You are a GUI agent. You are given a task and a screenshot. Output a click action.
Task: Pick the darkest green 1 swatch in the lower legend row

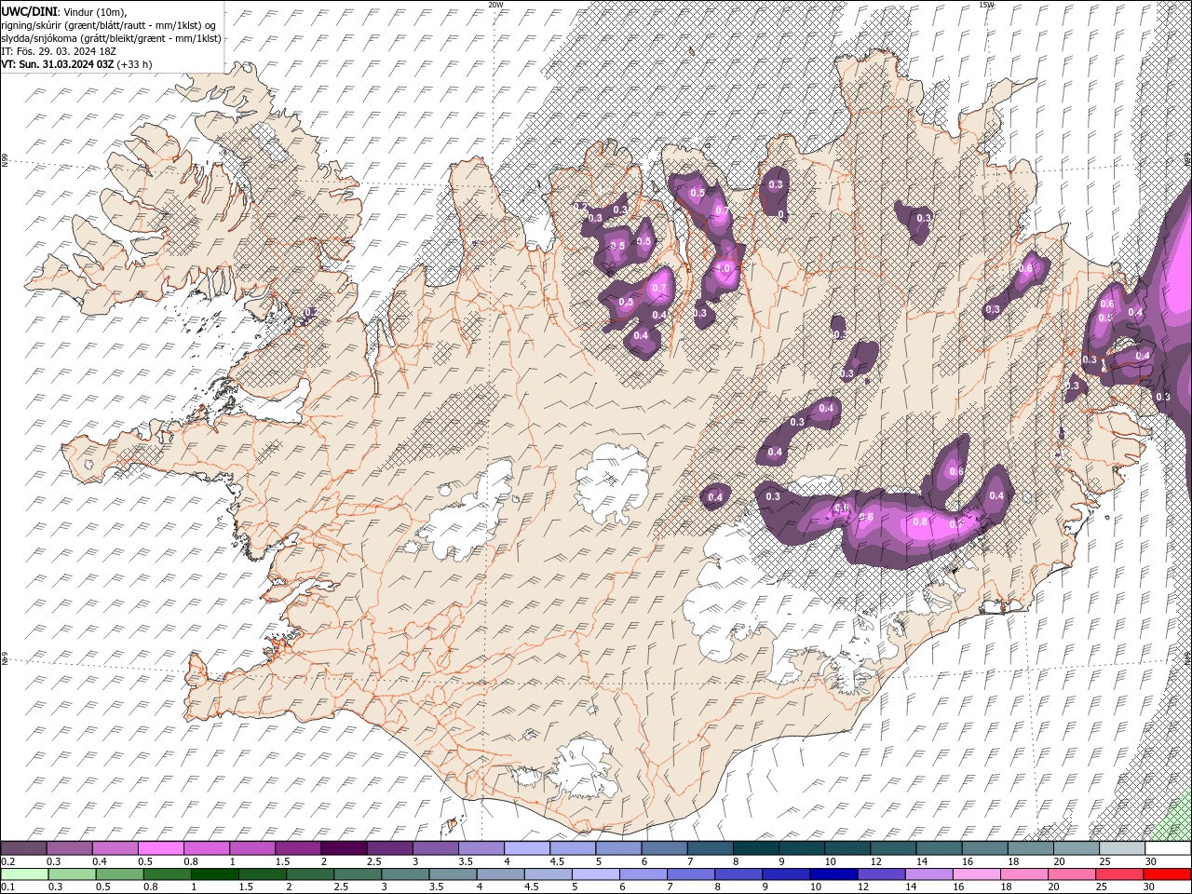[x=214, y=874]
